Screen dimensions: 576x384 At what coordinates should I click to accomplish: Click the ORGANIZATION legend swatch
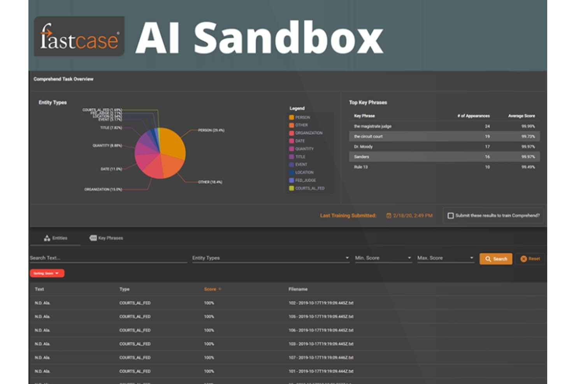[x=292, y=133]
